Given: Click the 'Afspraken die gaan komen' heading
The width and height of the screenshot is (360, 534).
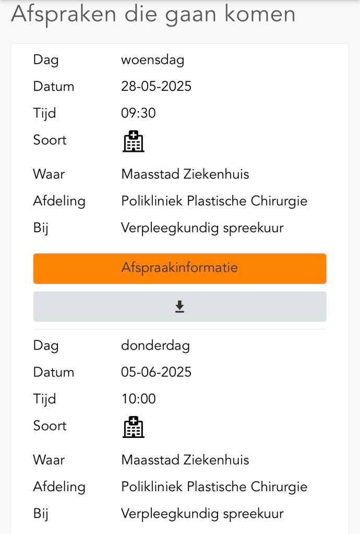Looking at the screenshot, I should [153, 14].
